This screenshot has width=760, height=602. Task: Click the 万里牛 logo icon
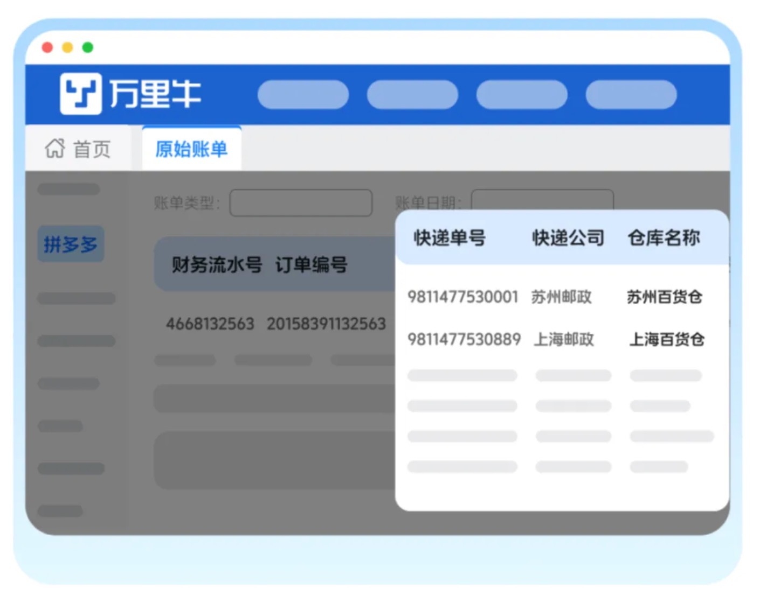tap(80, 94)
